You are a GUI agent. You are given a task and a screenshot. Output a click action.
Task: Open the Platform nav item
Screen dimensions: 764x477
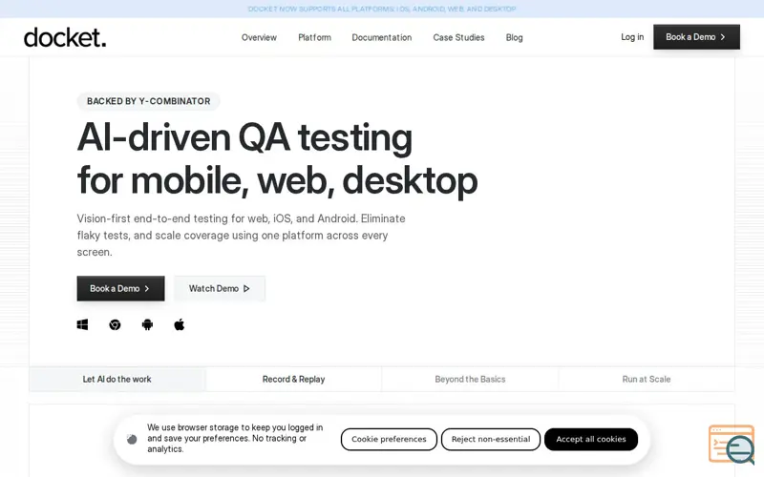(315, 37)
